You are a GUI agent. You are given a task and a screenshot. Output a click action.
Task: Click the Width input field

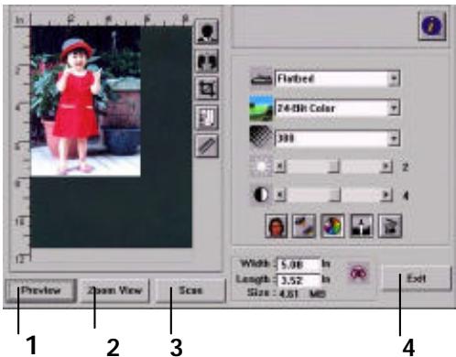(x=299, y=265)
